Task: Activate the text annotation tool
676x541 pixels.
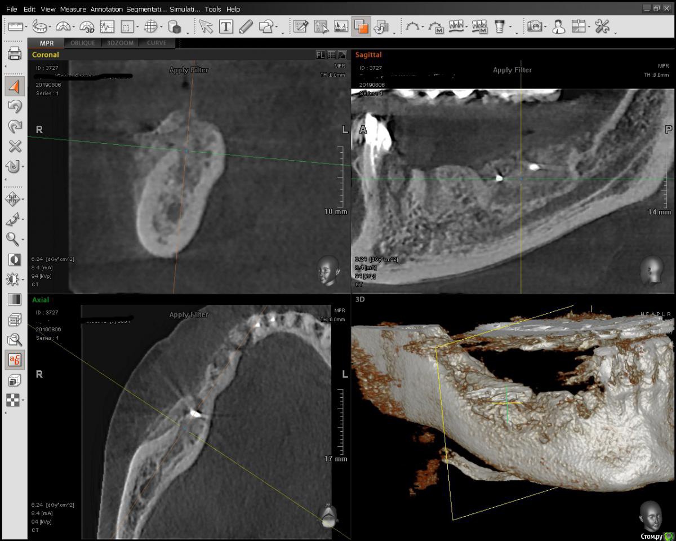Action: click(x=226, y=26)
